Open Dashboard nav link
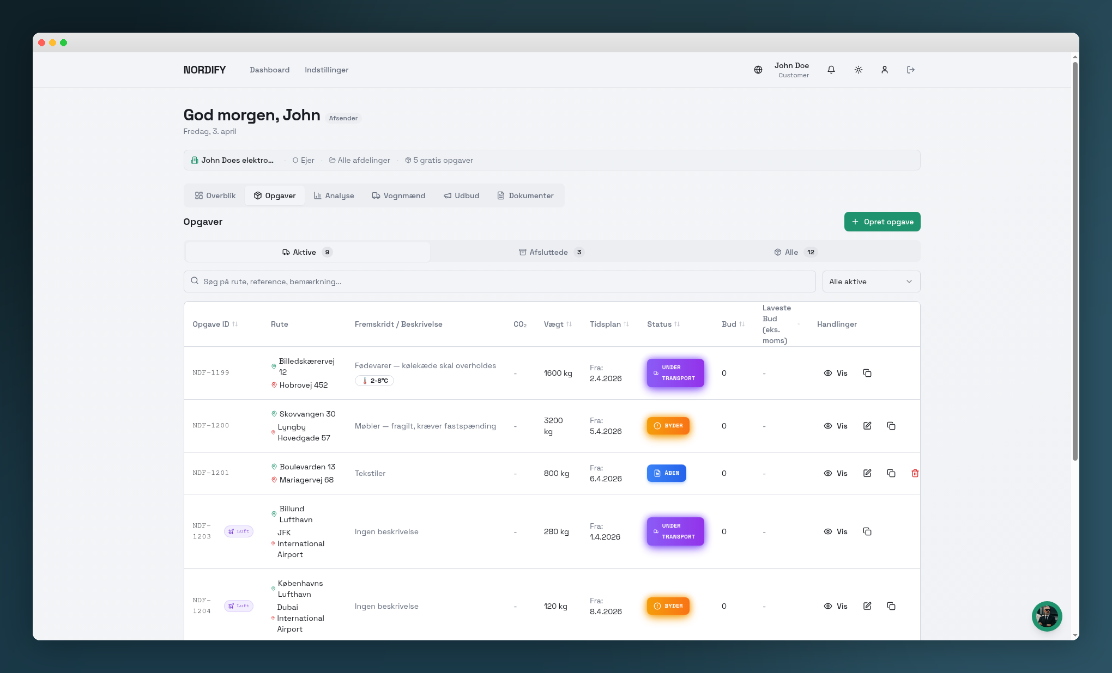1112x673 pixels. 269,70
